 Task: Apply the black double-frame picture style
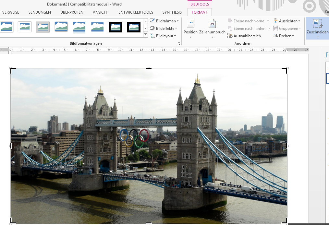tap(115, 27)
